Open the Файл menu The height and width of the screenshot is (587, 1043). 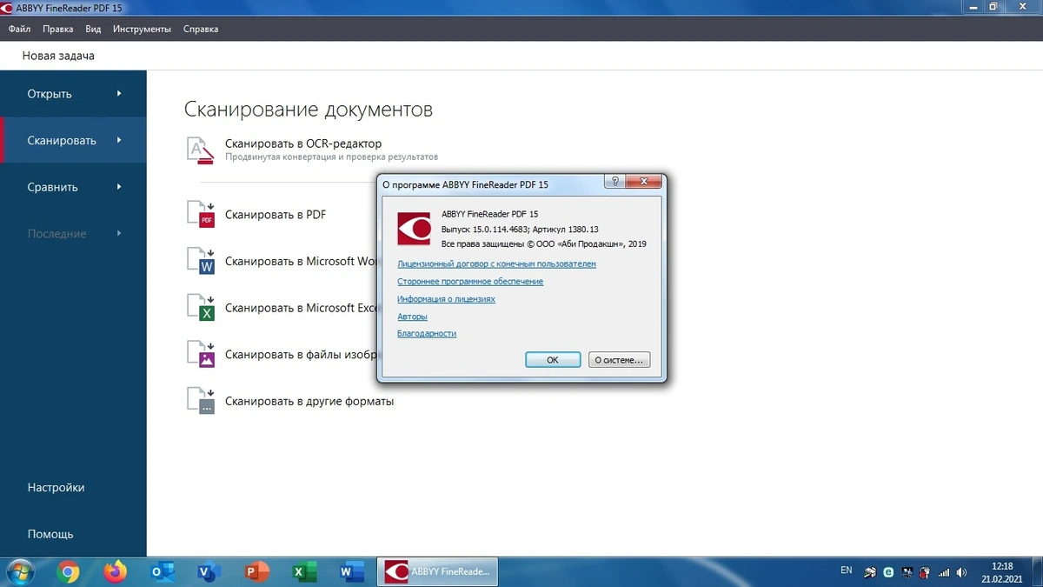19,29
